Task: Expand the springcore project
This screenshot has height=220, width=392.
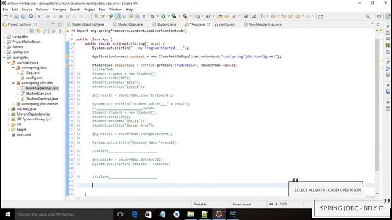Action: coord(4,52)
